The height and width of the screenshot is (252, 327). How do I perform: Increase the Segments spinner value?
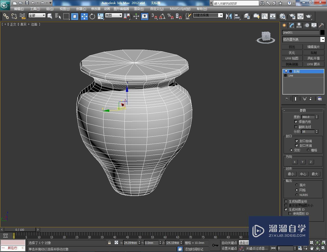tap(317, 130)
